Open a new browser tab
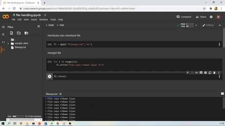225x126 pixels. coord(44,3)
